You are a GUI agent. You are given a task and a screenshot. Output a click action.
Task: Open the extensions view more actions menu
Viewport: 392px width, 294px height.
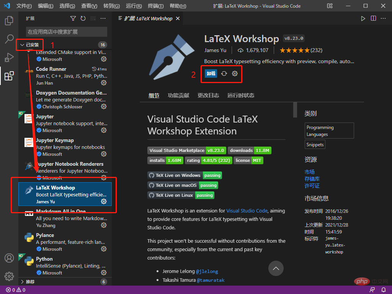click(x=103, y=18)
